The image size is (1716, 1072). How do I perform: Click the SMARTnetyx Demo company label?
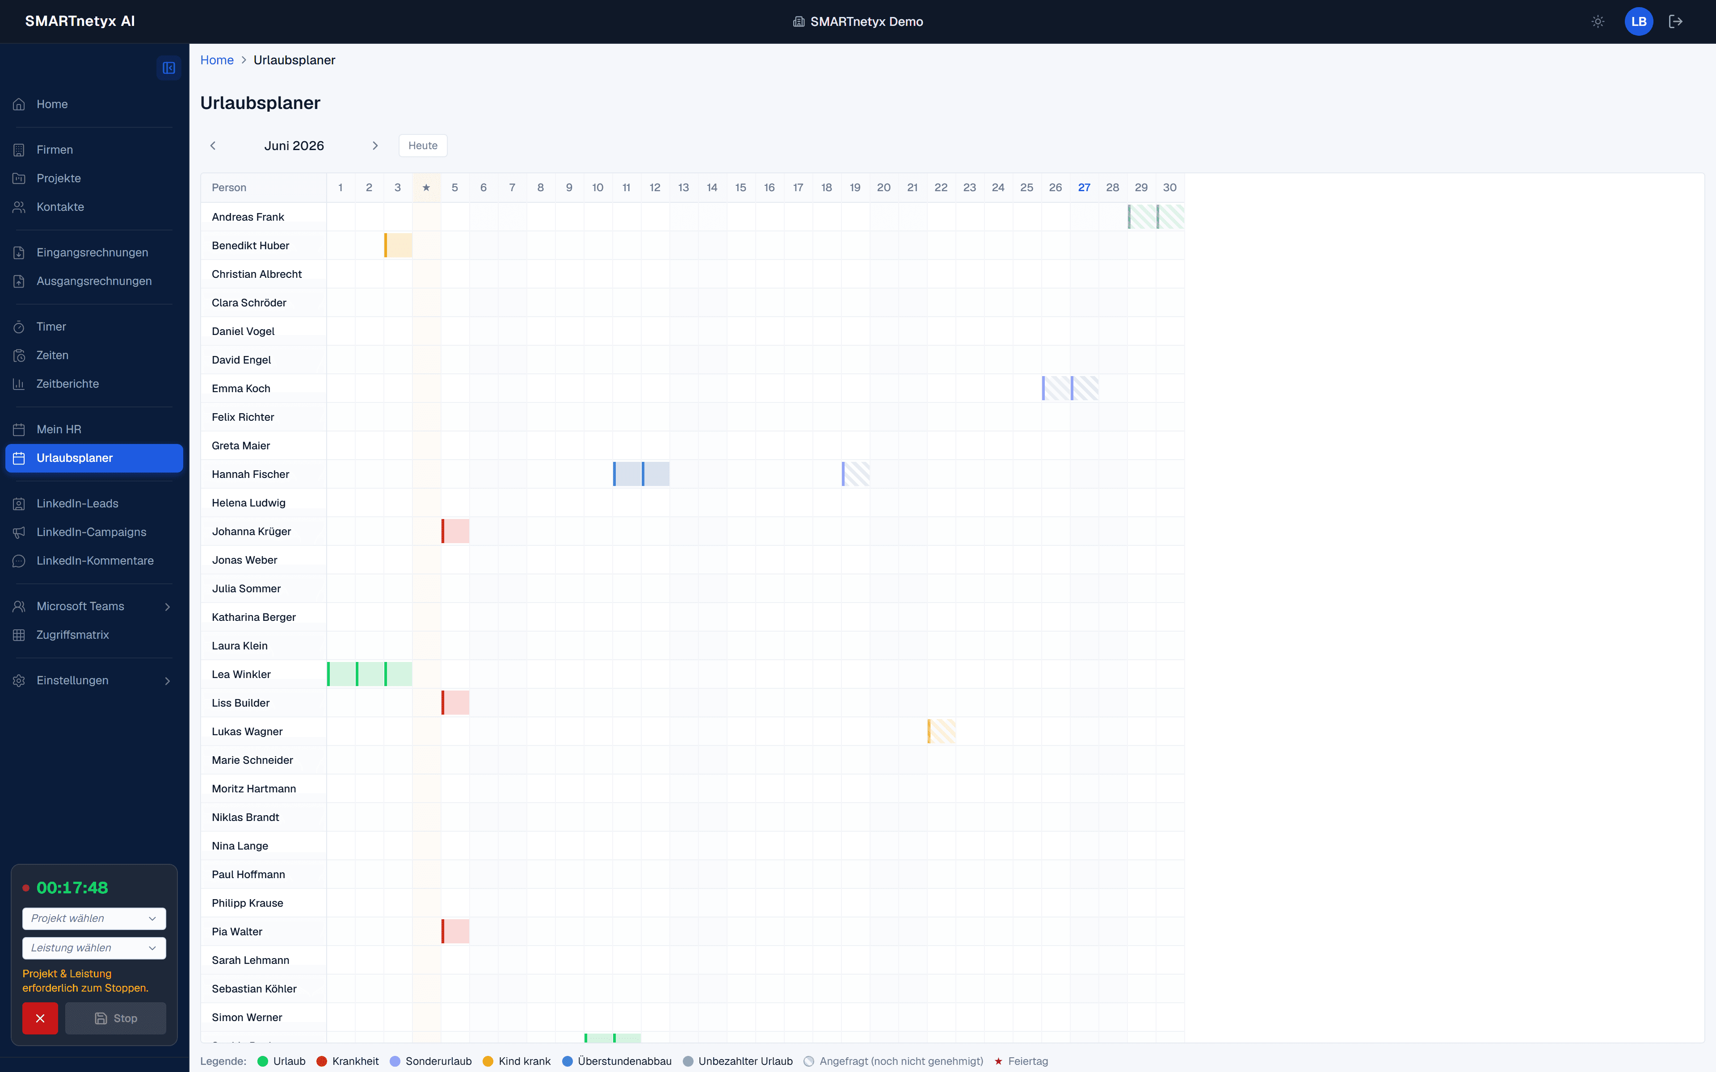pyautogui.click(x=866, y=22)
